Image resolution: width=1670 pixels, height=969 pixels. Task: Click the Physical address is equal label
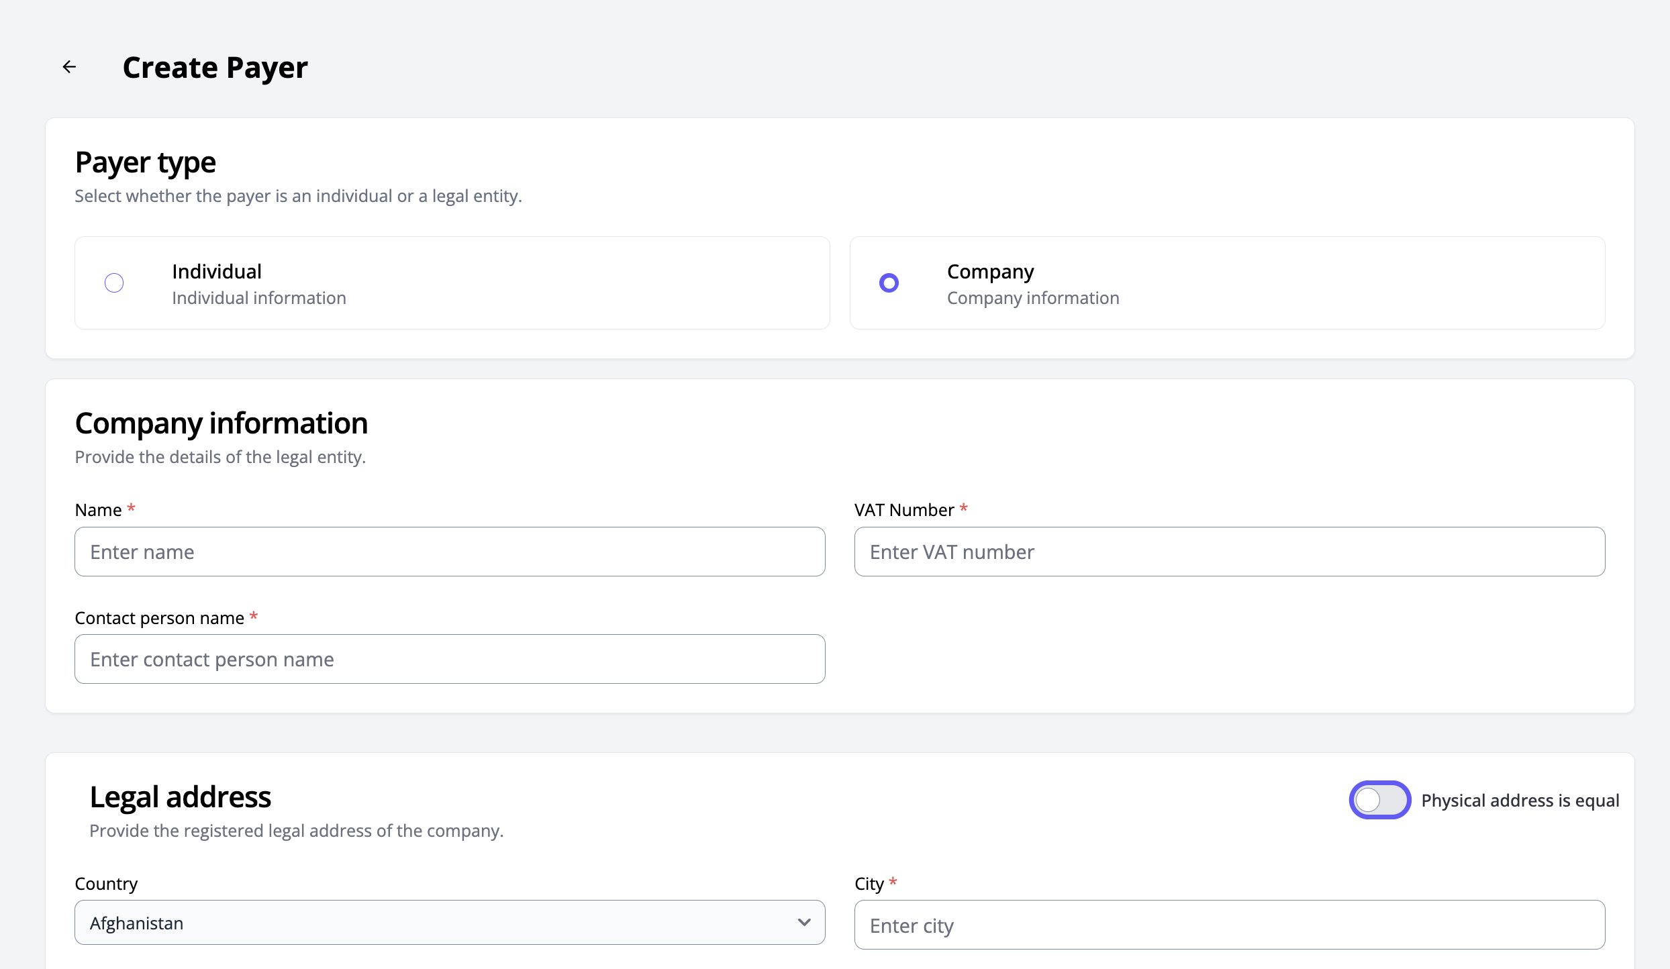click(x=1520, y=801)
